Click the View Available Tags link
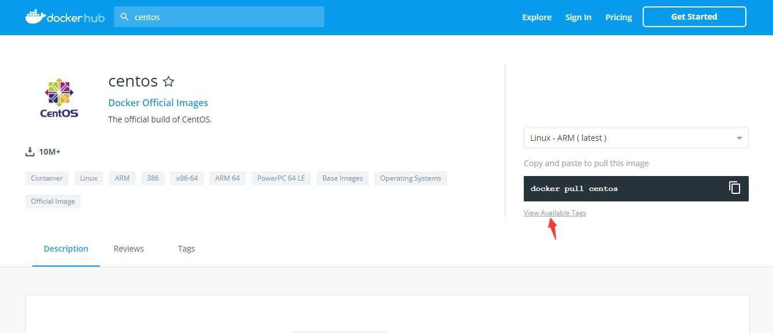 (x=554, y=213)
